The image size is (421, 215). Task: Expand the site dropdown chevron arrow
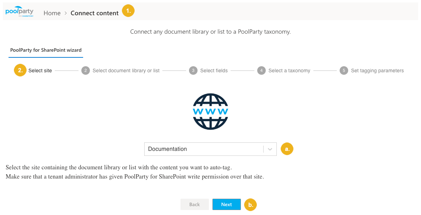(x=270, y=149)
